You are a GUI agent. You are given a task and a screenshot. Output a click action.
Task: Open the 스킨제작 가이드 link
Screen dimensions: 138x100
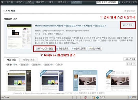pyautogui.click(x=129, y=11)
